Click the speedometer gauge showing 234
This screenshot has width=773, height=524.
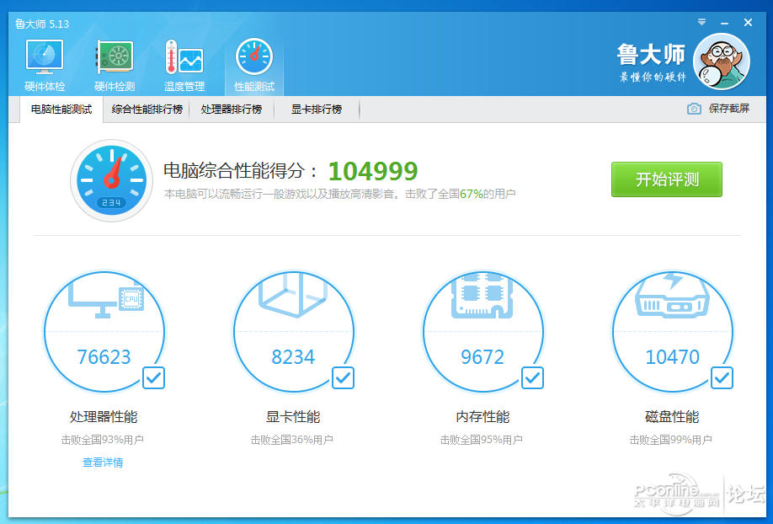click(x=110, y=179)
